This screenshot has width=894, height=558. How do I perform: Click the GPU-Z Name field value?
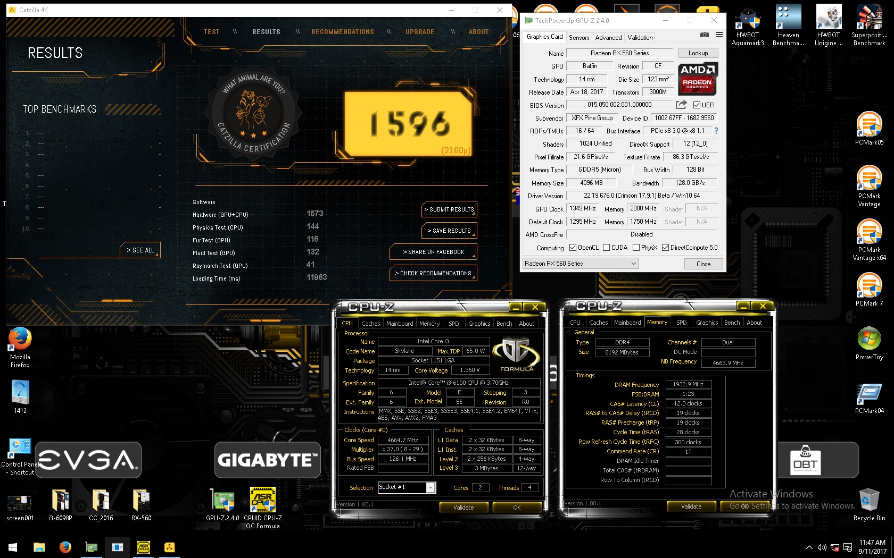point(619,53)
